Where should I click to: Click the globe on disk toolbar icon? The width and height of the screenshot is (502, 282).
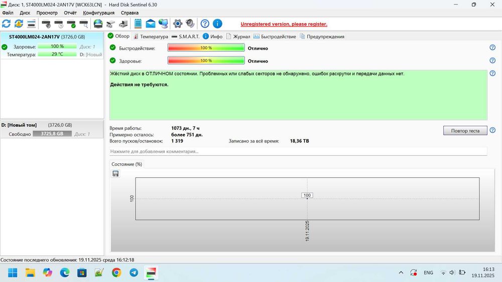click(x=98, y=24)
